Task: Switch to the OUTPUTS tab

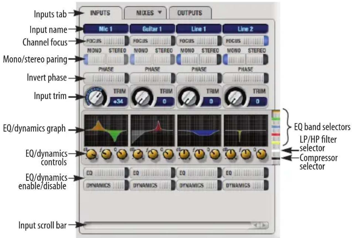Action: [x=190, y=13]
